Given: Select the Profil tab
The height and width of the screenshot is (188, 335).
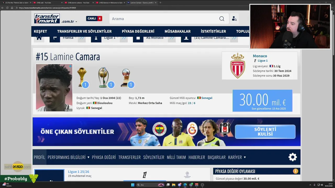Looking at the screenshot, I should click(39, 157).
